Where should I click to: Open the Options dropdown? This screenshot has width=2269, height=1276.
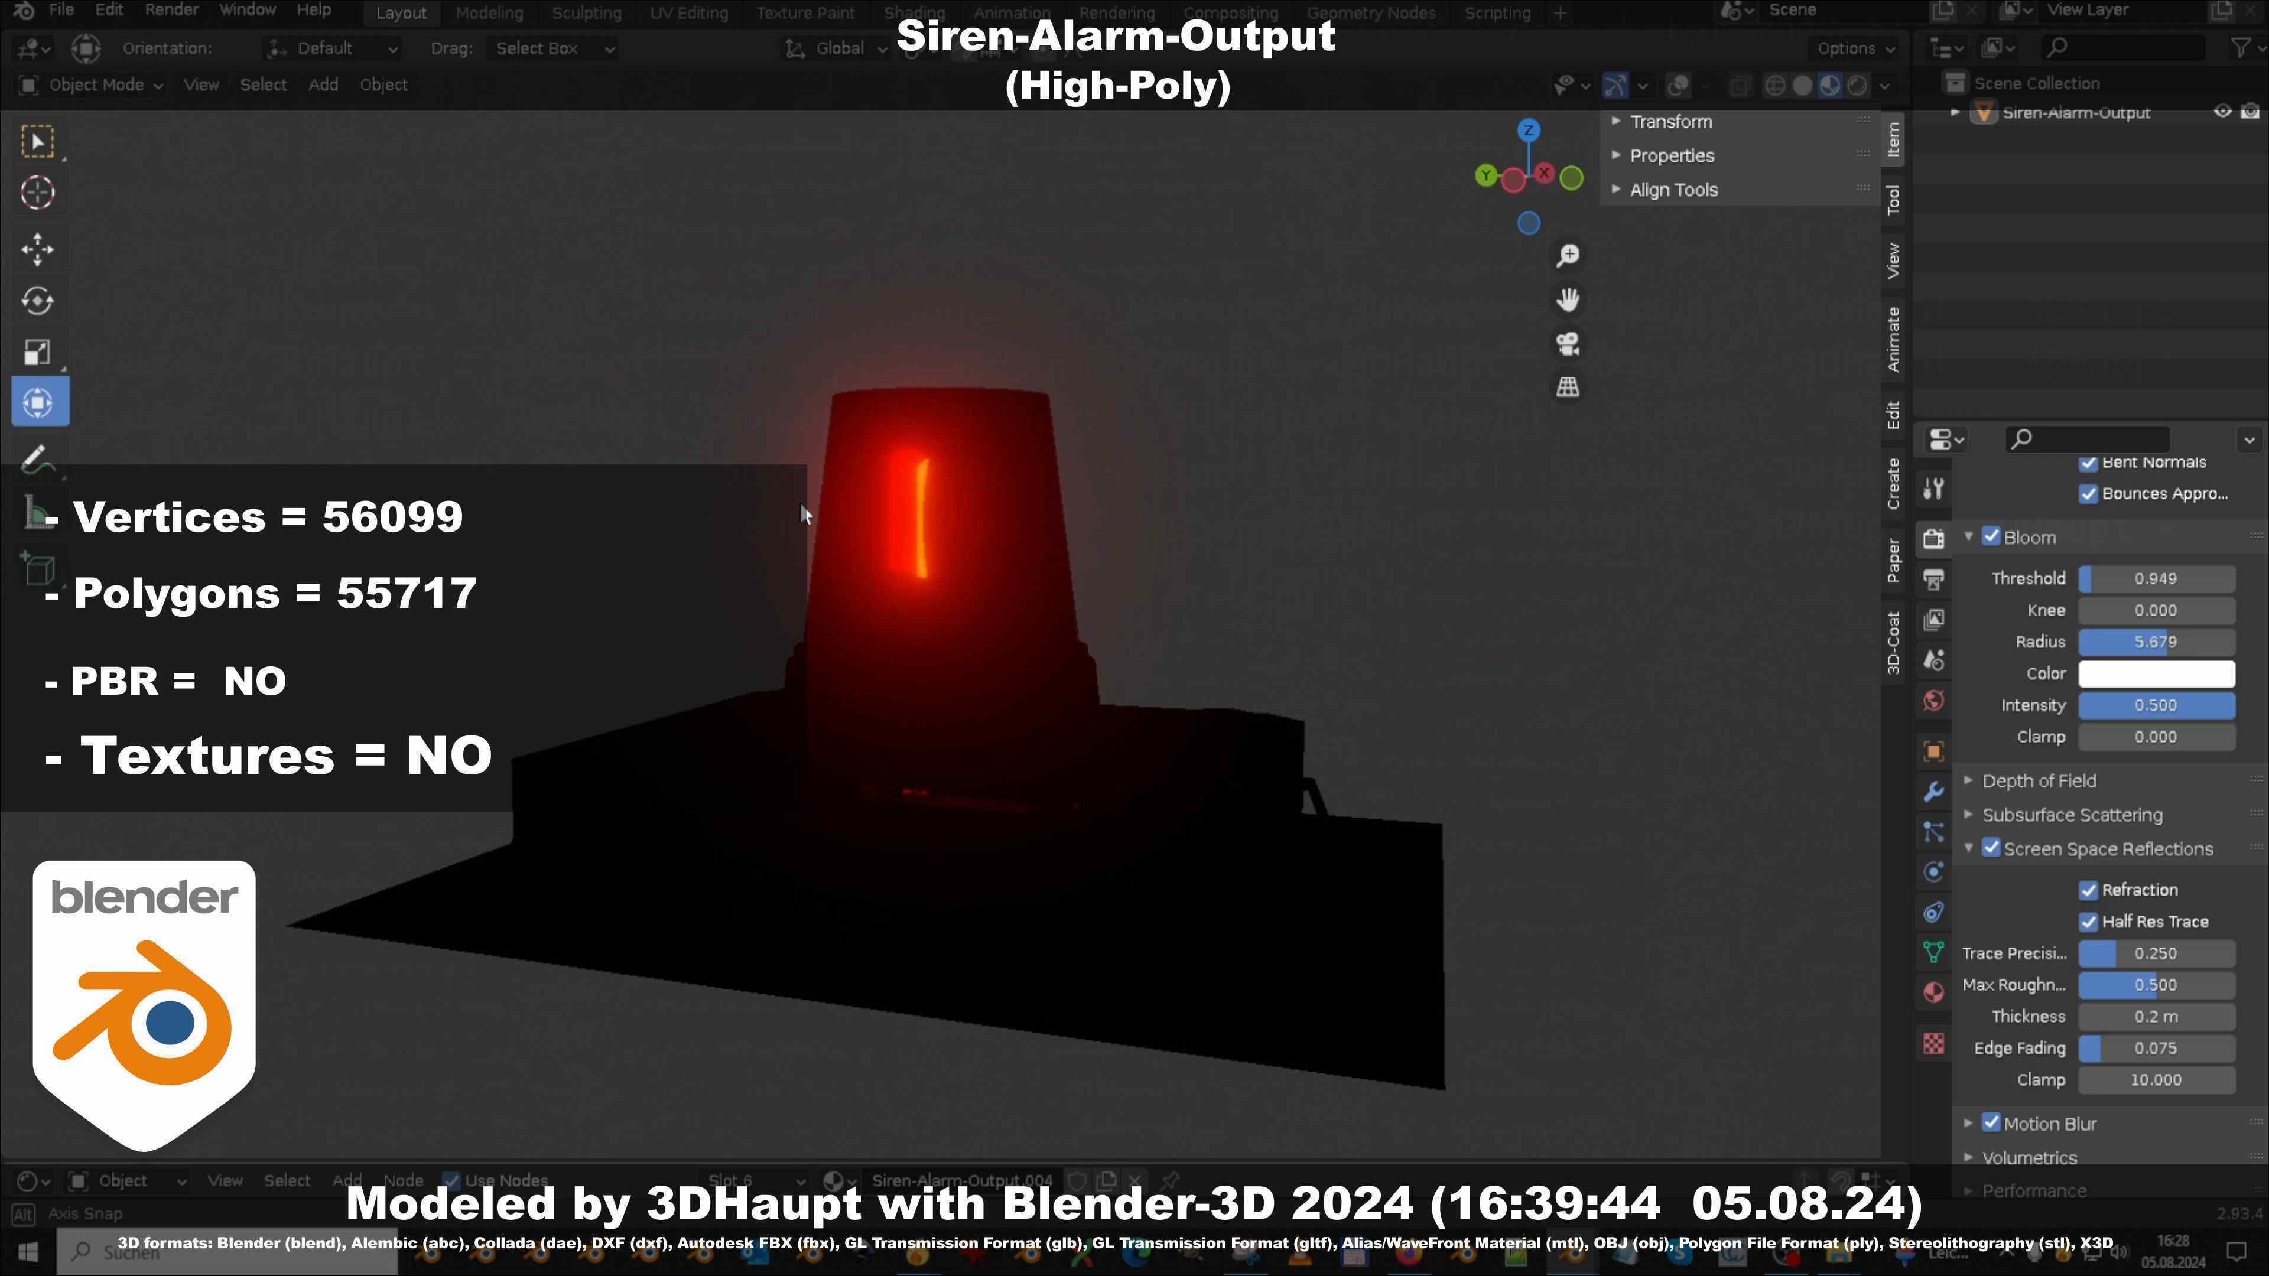pyautogui.click(x=1855, y=48)
